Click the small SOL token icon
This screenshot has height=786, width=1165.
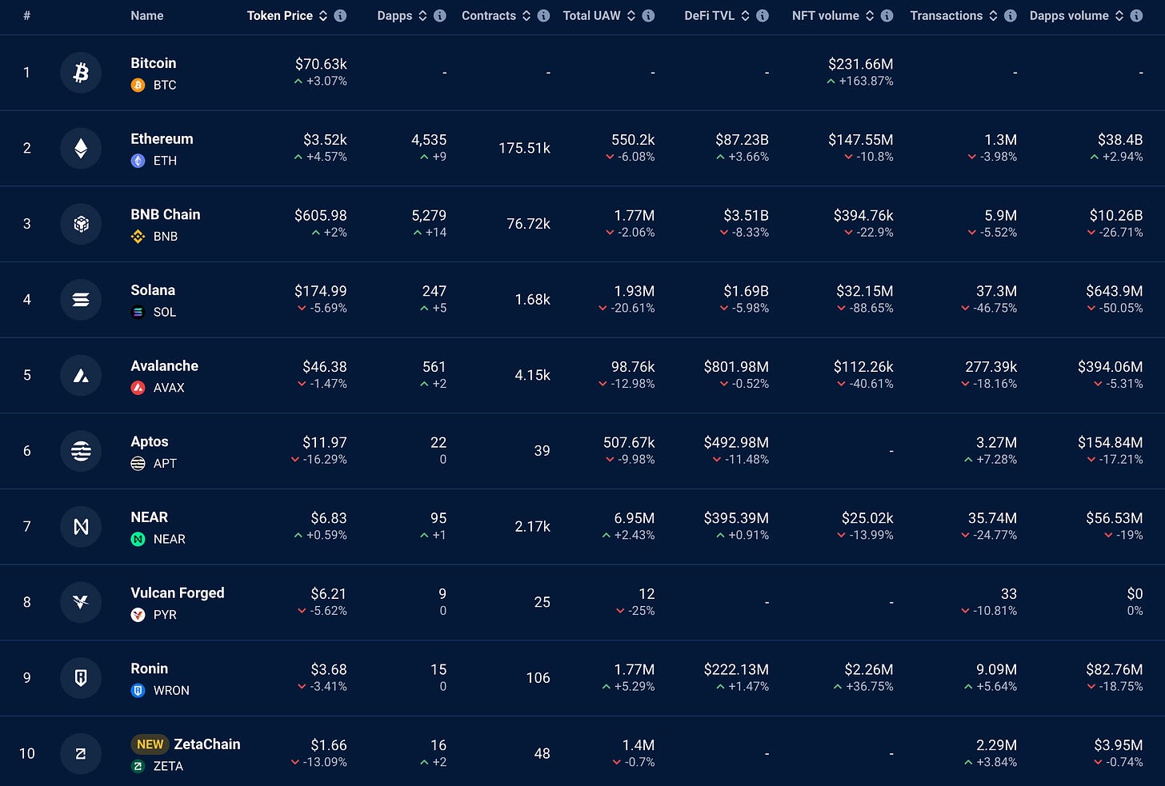tap(138, 312)
